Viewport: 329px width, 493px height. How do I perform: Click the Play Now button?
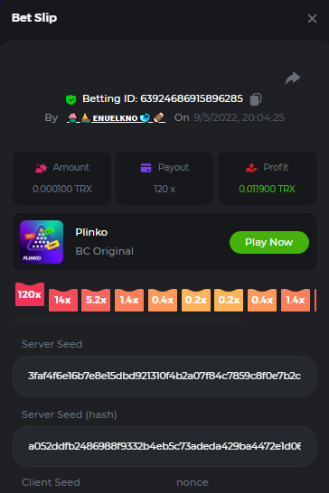click(269, 242)
